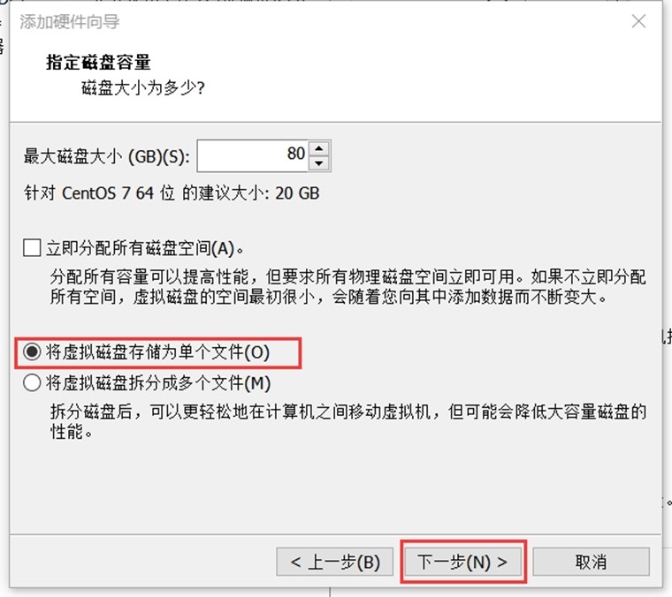Screen dimensions: 672x597
Task: Increase disk size with the up arrow
Action: (319, 148)
